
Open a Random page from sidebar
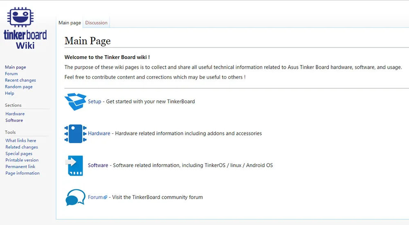point(19,87)
